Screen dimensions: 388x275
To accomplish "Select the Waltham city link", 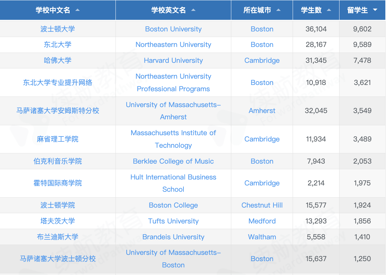I will [262, 237].
